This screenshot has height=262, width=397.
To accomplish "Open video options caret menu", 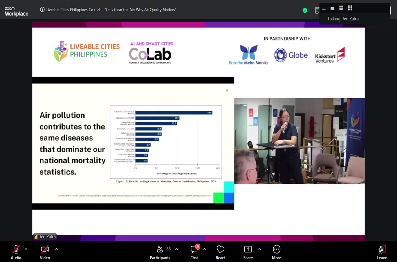I will tap(56, 249).
